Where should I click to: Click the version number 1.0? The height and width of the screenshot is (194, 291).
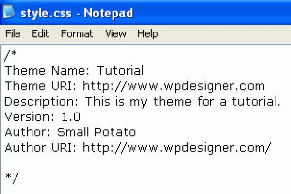pos(70,117)
